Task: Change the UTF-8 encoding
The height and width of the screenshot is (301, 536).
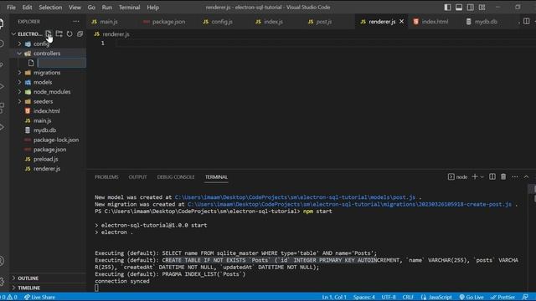Action: [389, 298]
